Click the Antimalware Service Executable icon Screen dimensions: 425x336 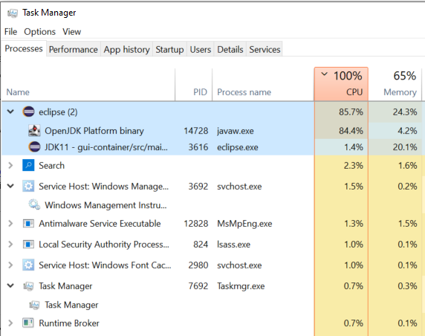(28, 224)
